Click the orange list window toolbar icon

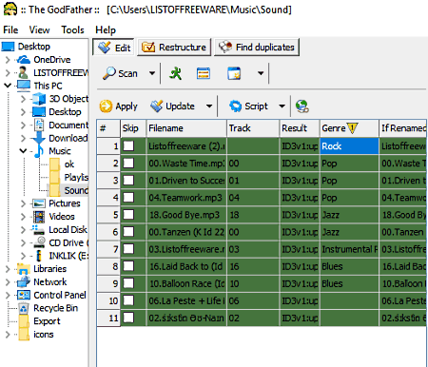[x=204, y=73]
